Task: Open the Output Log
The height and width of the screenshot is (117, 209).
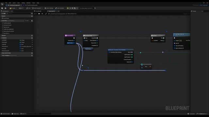Action: (x=15, y=114)
